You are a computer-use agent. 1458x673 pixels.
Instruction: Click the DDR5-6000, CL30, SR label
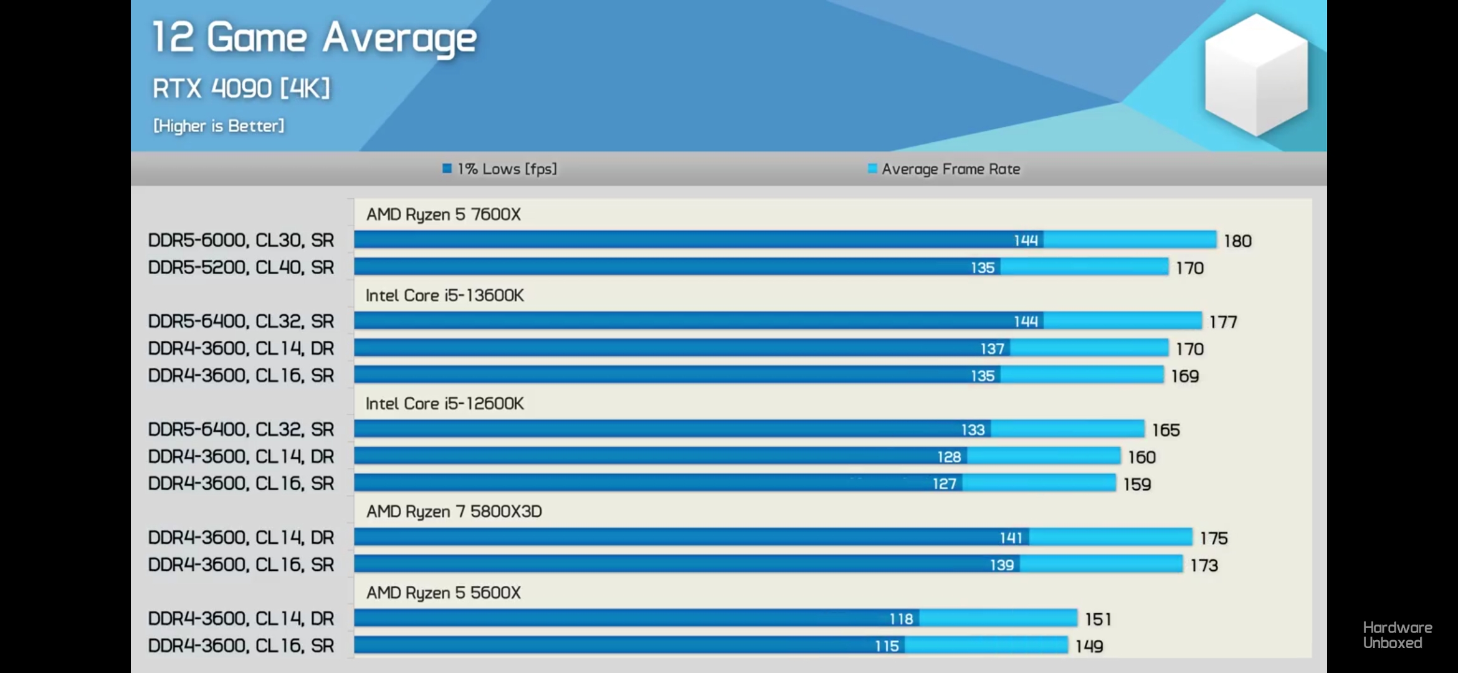point(241,240)
